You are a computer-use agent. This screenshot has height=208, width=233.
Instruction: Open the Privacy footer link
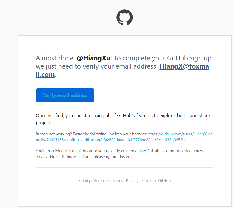[132, 181]
